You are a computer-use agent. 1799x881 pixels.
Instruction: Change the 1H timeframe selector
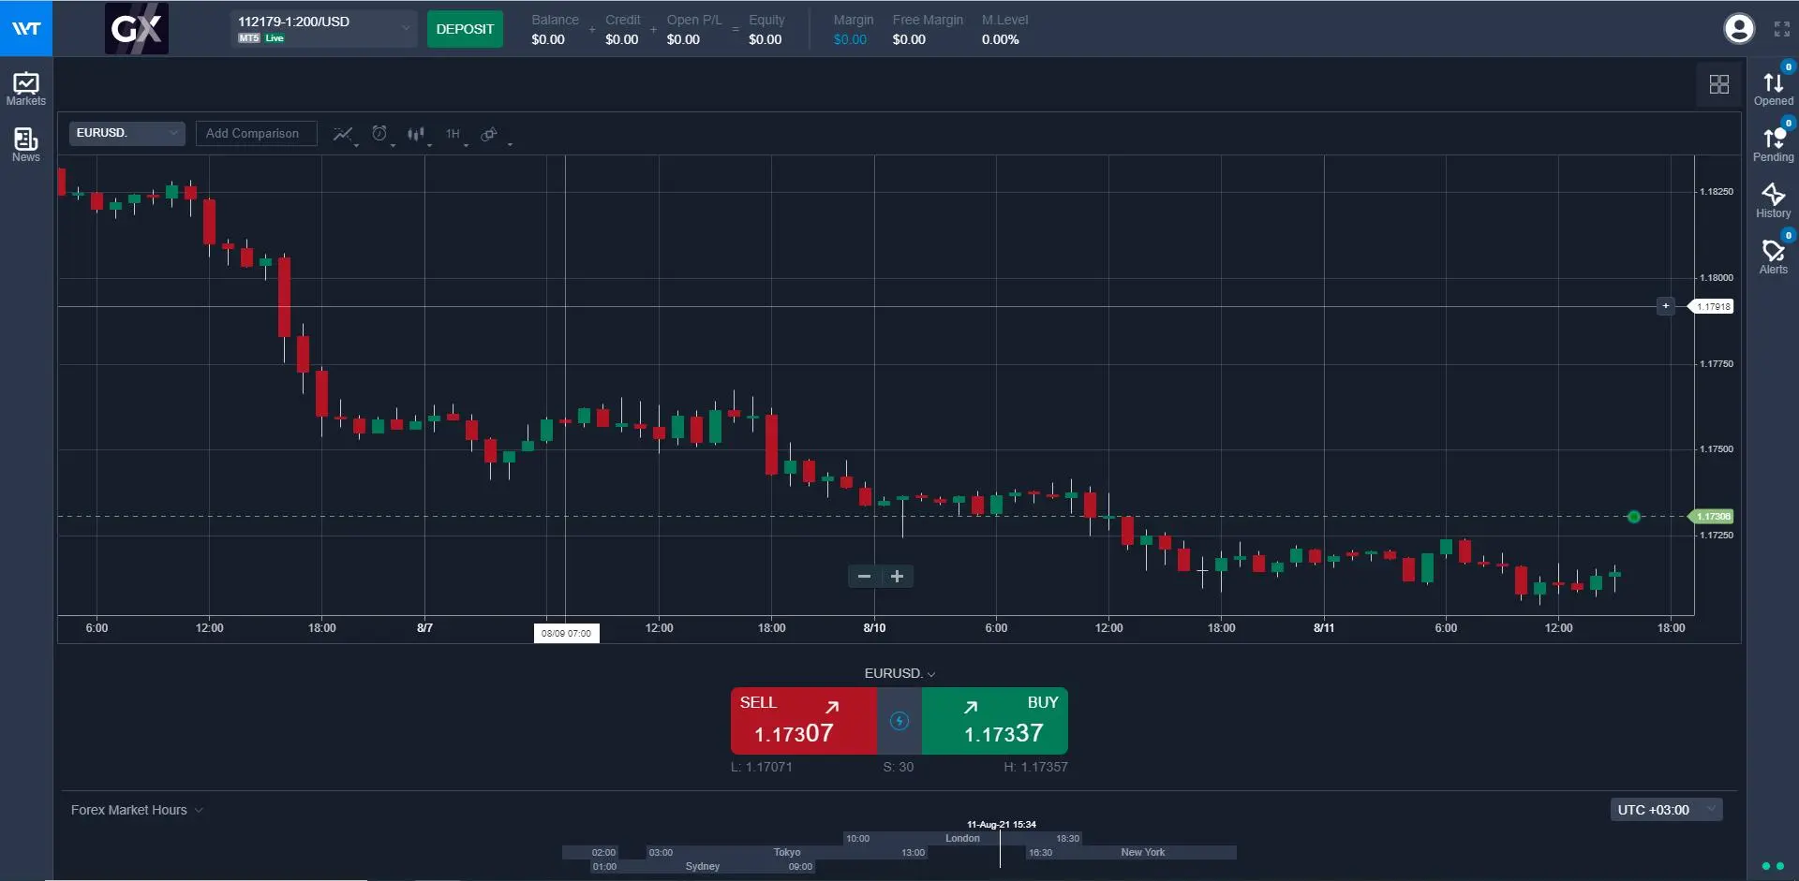tap(455, 134)
